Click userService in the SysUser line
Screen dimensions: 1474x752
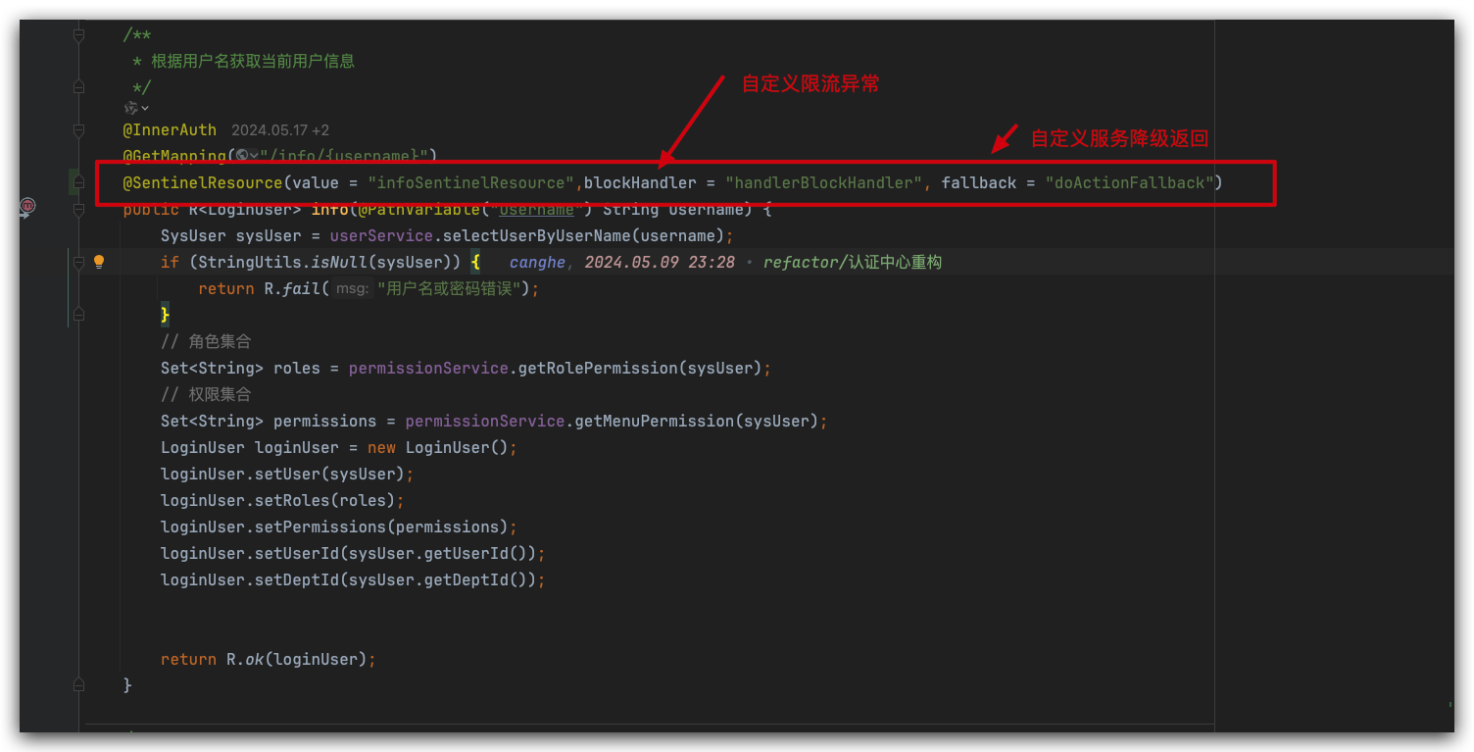(381, 235)
